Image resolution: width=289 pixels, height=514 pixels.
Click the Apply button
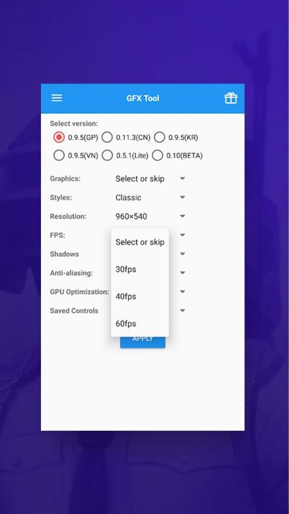[143, 342]
